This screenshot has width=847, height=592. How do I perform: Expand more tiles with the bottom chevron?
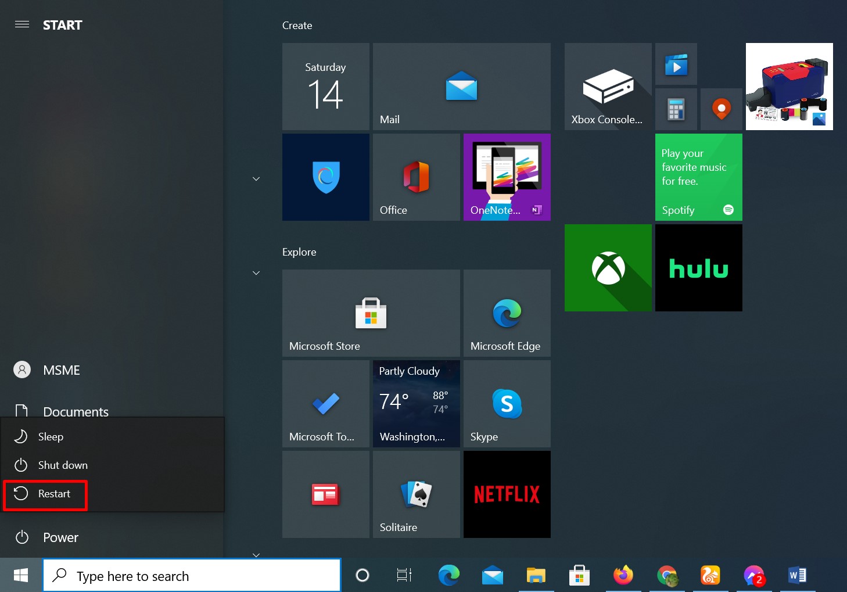coord(256,555)
